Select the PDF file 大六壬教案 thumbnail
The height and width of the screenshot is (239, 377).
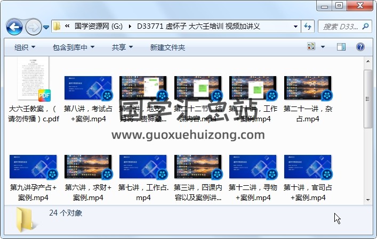[33, 78]
